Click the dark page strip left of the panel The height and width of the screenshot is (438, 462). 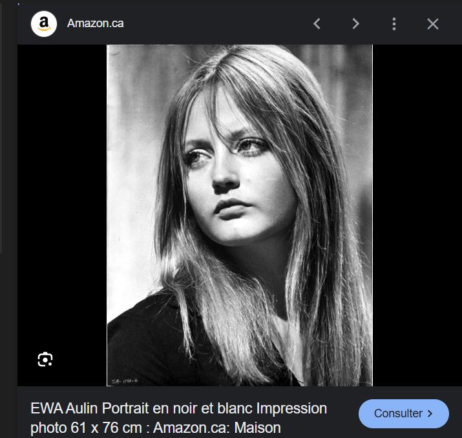pos(8,194)
